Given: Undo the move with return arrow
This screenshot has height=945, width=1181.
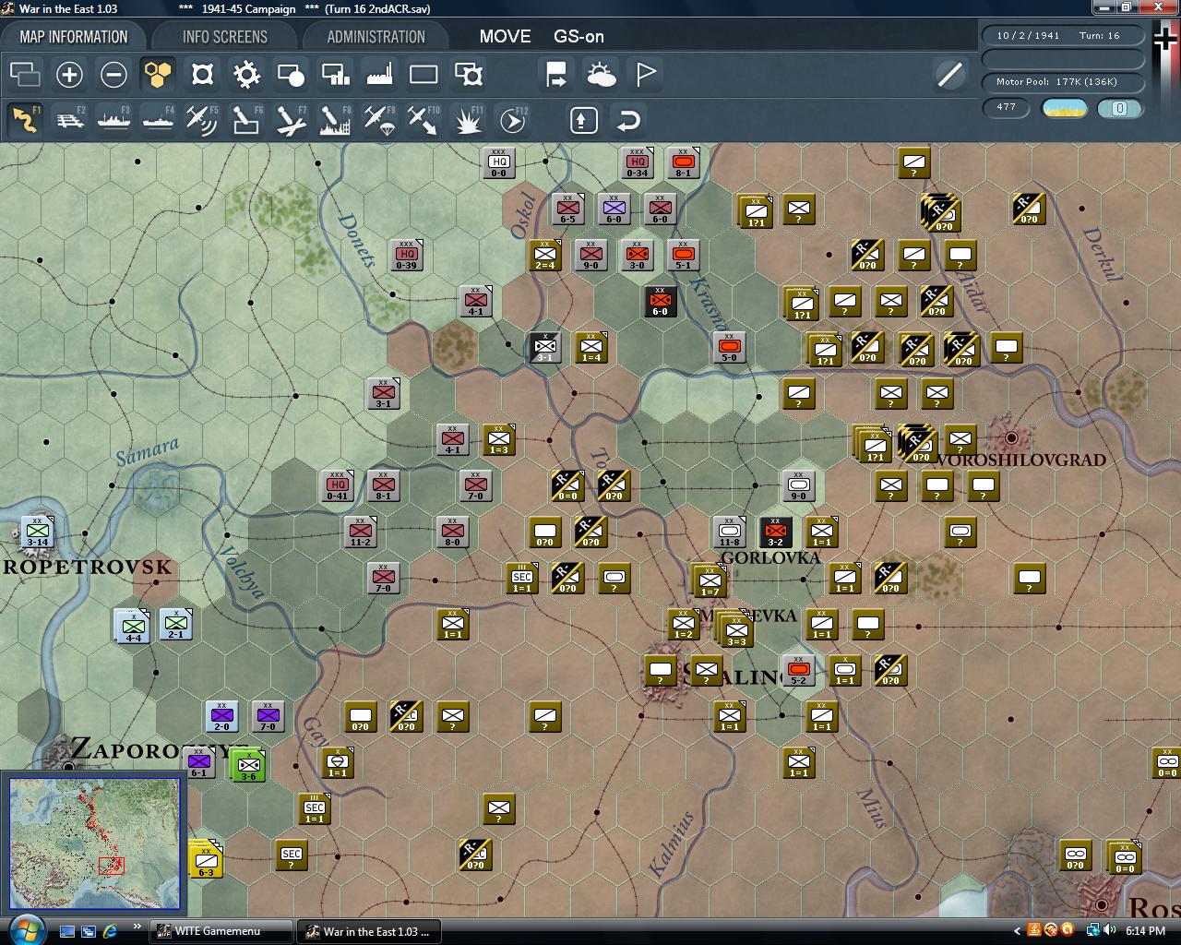Looking at the screenshot, I should (x=628, y=120).
